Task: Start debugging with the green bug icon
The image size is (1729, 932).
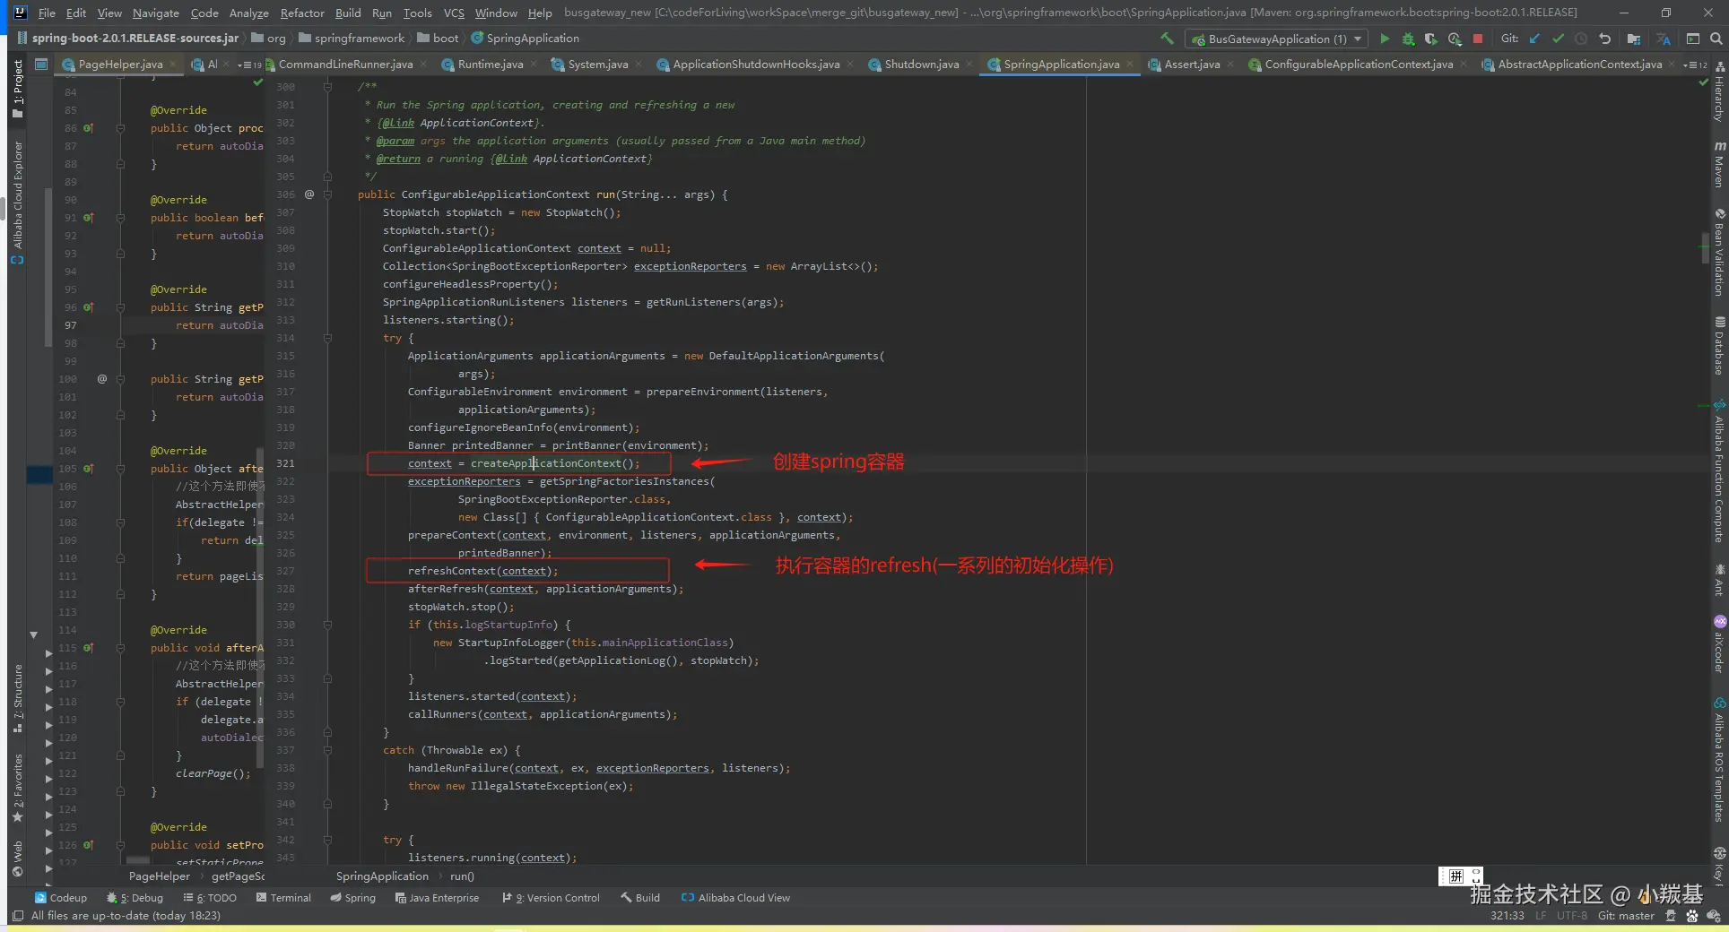Action: [x=1408, y=39]
